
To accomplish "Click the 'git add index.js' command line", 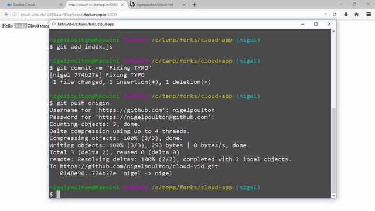I will [x=81, y=47].
